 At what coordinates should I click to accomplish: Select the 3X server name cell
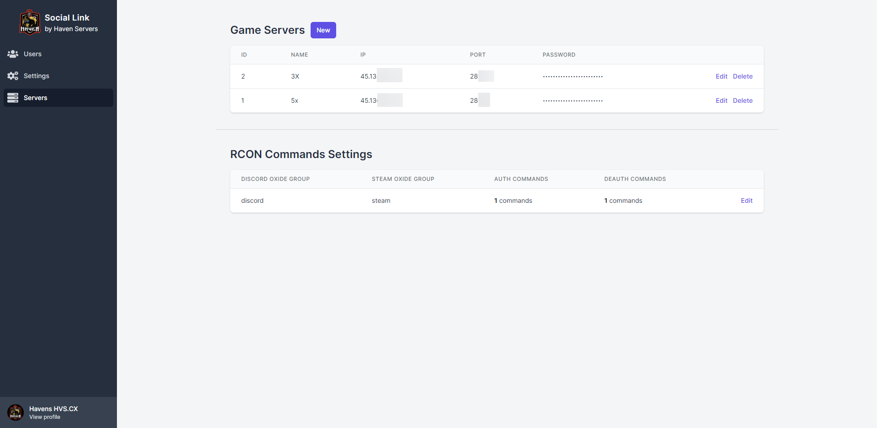[295, 76]
